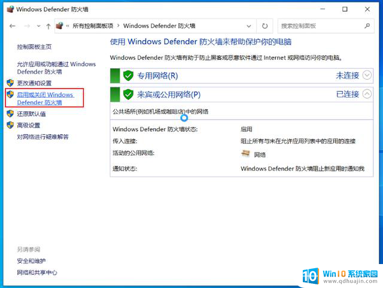Click the network bench icon beside 网络
This screenshot has width=383, height=288.
245,153
